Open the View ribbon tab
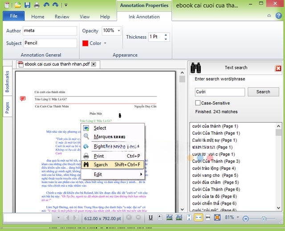This screenshot has height=231, width=285. (85, 17)
